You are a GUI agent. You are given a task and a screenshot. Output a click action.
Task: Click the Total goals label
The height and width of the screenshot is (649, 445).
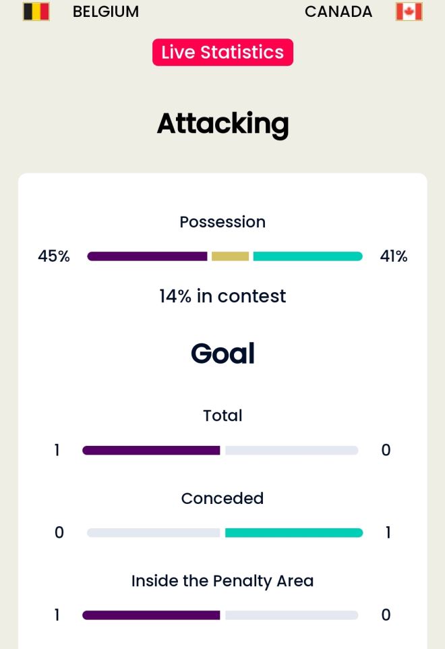click(x=222, y=416)
